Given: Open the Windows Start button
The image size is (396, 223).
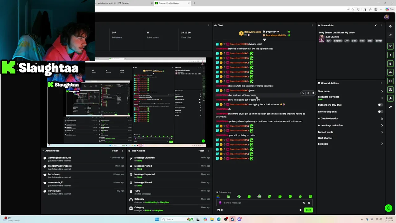Looking at the screenshot, I should coord(157,219).
